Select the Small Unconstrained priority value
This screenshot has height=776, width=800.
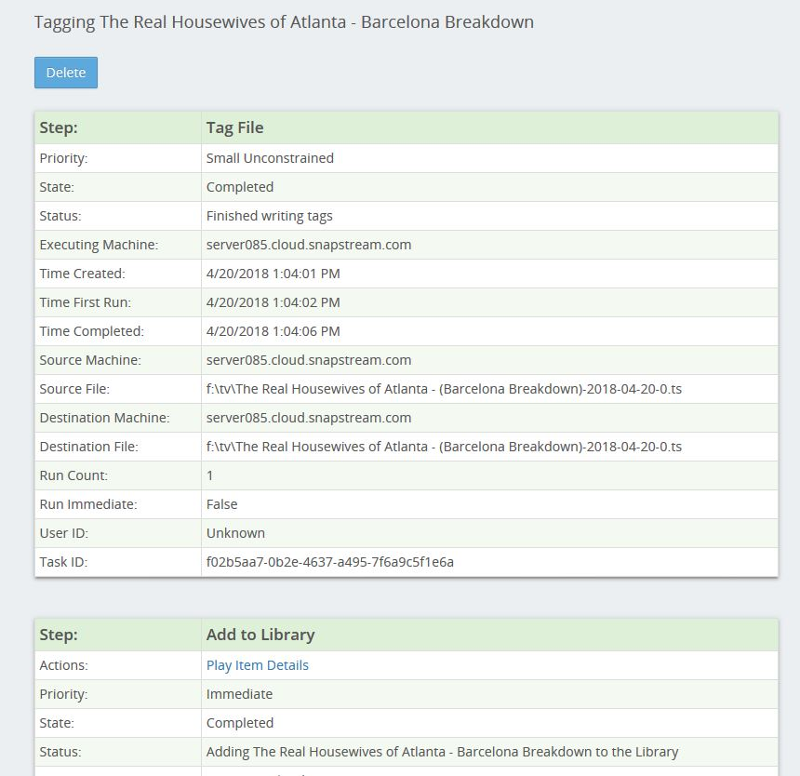270,158
